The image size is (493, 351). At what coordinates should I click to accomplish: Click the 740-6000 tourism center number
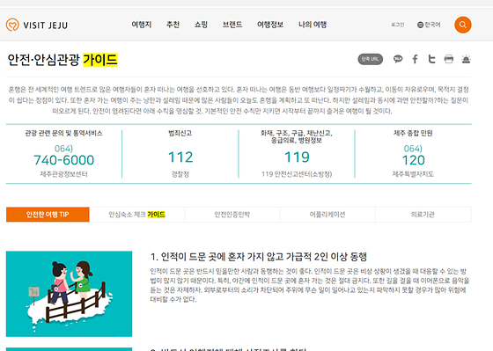click(63, 160)
